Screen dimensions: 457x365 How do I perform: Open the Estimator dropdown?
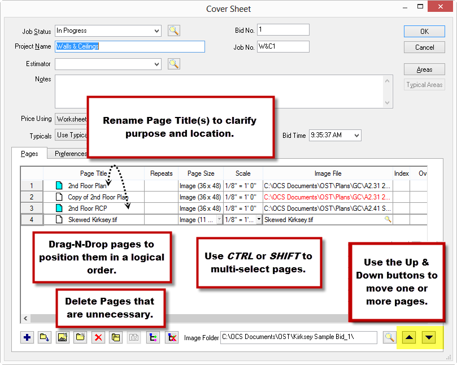pos(157,64)
